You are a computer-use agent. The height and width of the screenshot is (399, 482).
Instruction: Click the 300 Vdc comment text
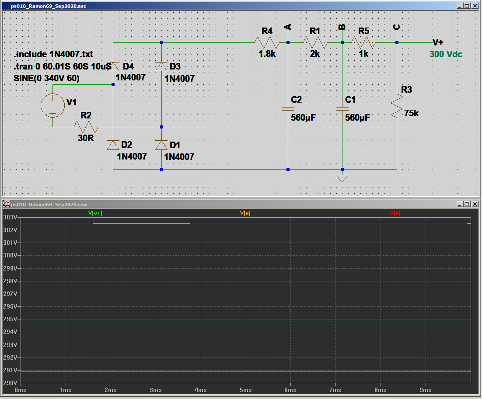click(x=446, y=54)
